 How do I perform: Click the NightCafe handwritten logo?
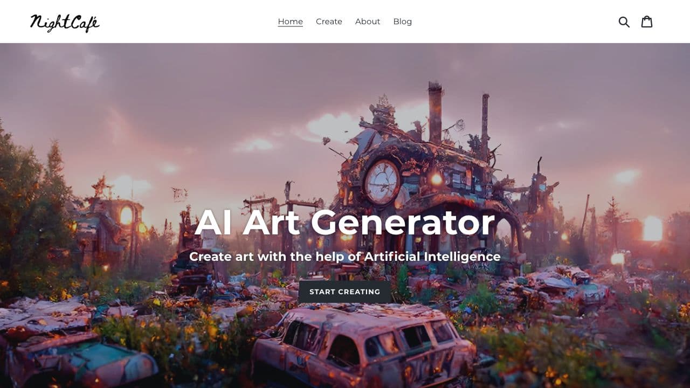65,23
